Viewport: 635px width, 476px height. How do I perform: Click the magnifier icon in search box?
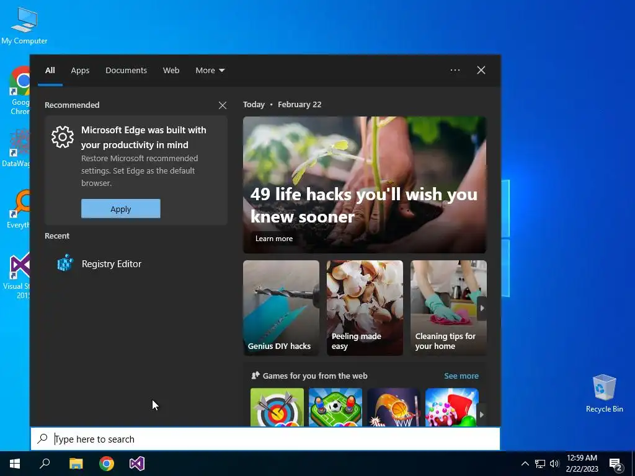pyautogui.click(x=43, y=439)
